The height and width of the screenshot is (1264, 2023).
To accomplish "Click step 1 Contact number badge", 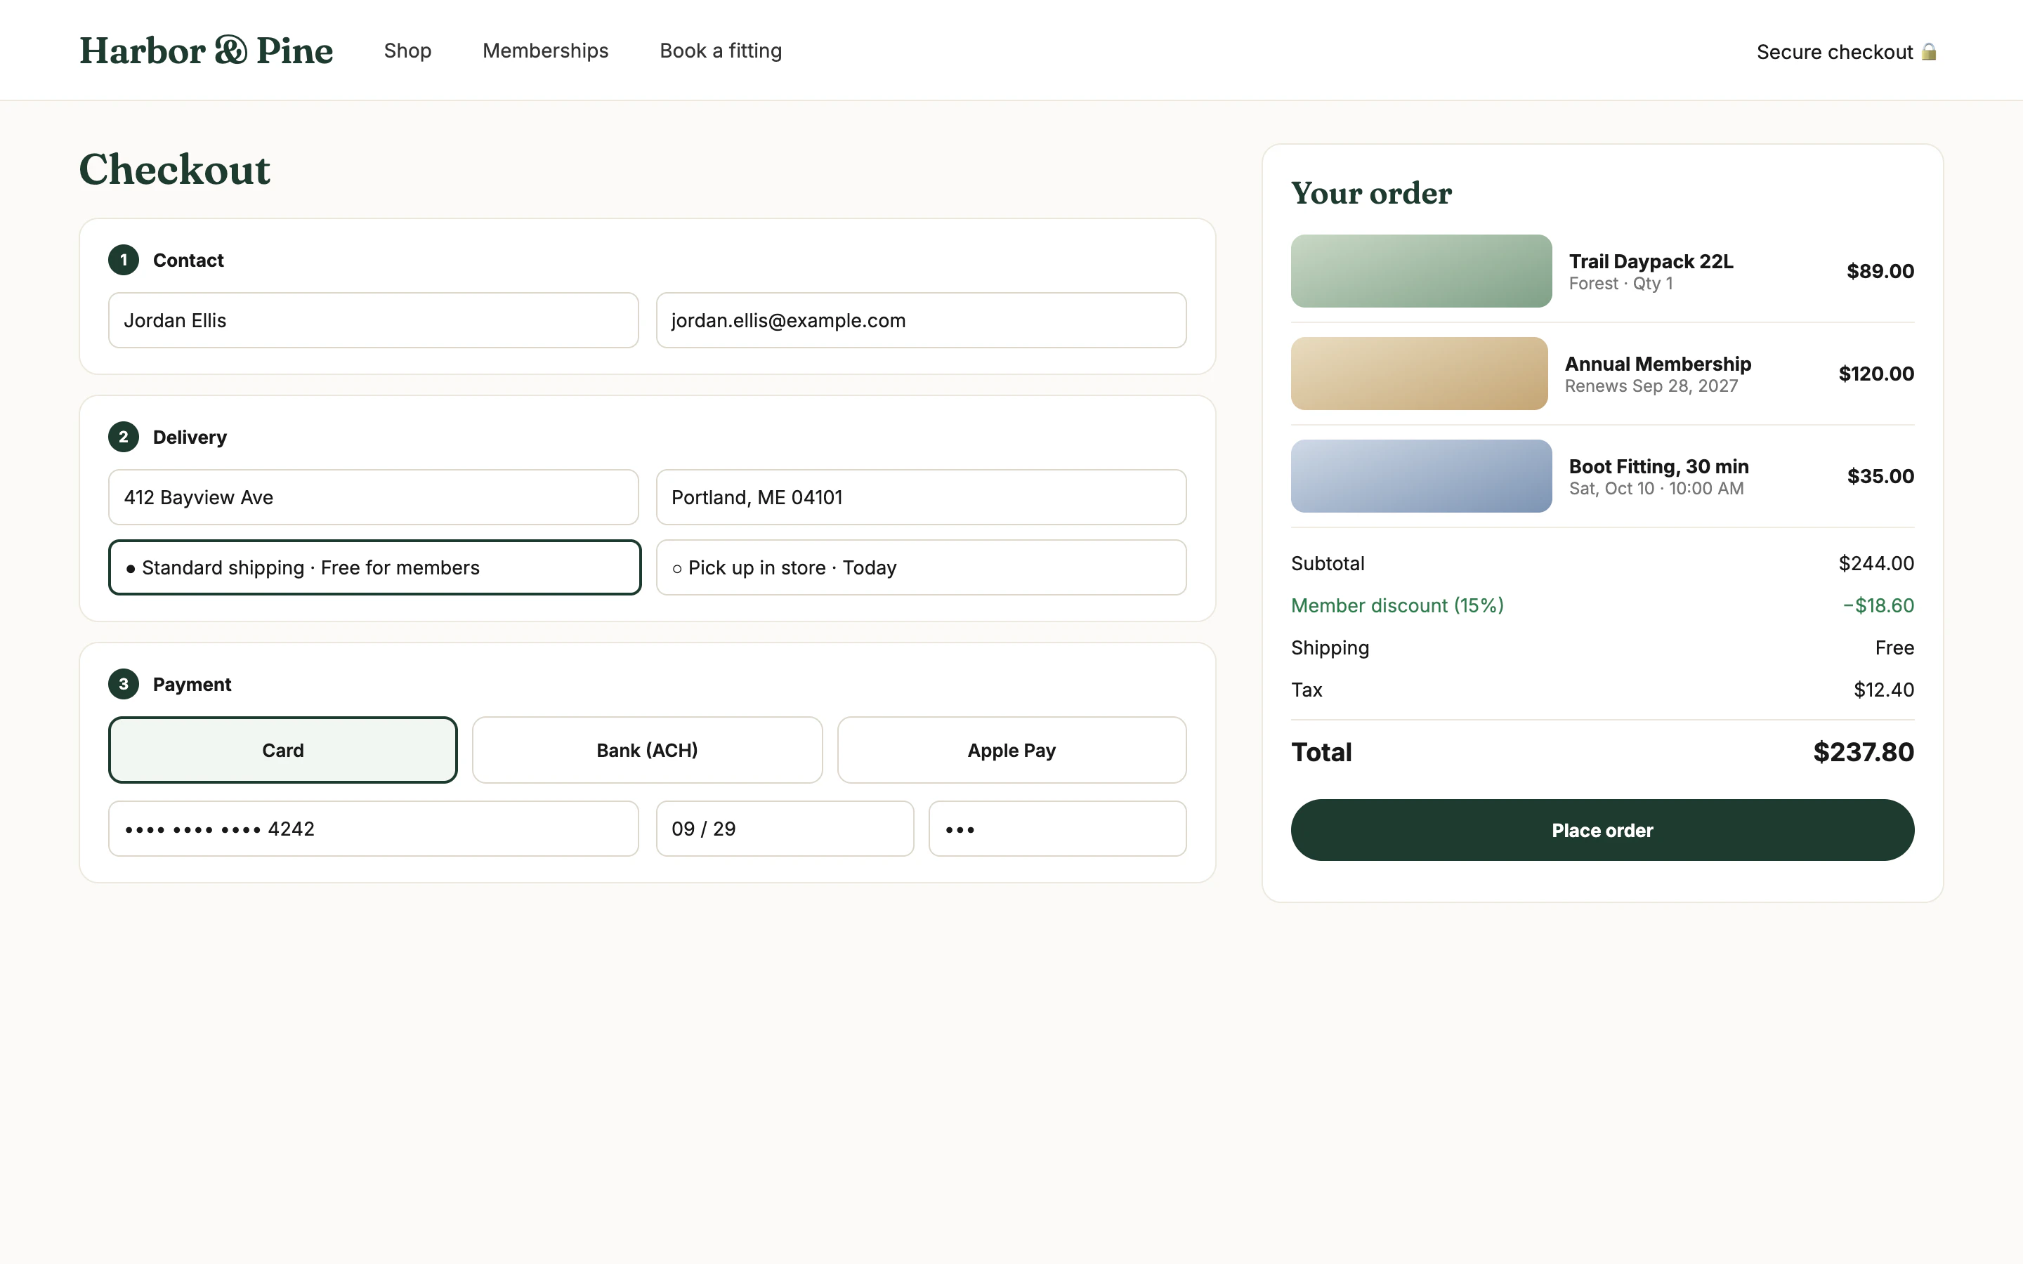I will click(x=124, y=260).
